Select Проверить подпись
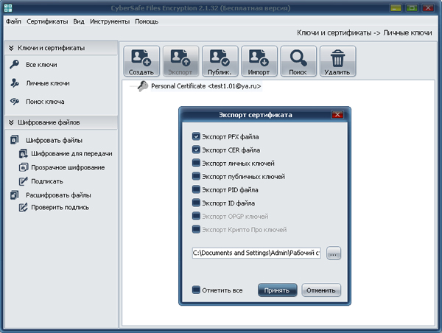Screen dimensions: 442x333 [x=60, y=208]
